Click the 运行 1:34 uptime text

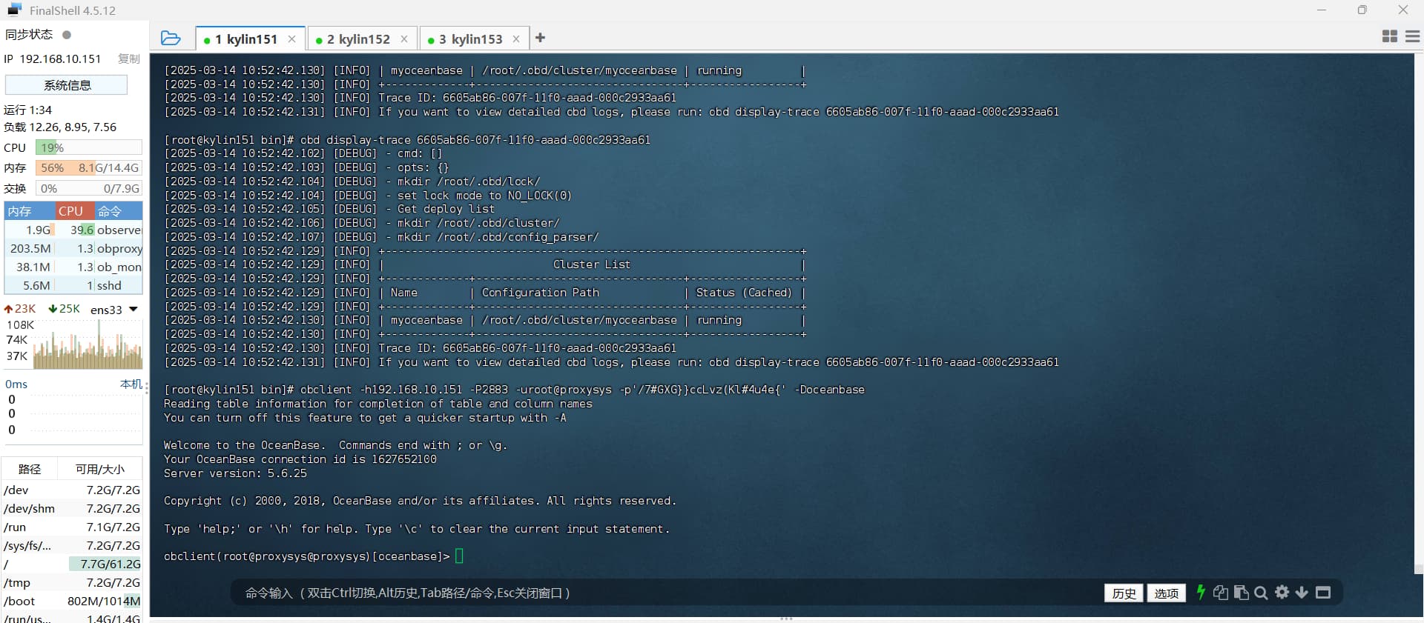click(28, 110)
